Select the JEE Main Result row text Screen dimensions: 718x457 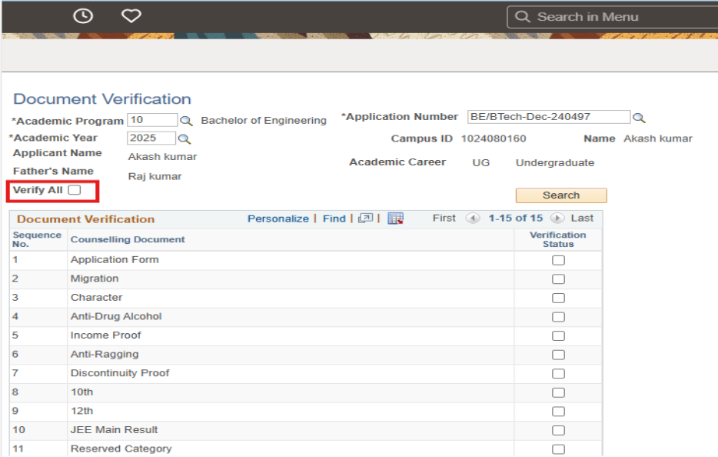114,430
